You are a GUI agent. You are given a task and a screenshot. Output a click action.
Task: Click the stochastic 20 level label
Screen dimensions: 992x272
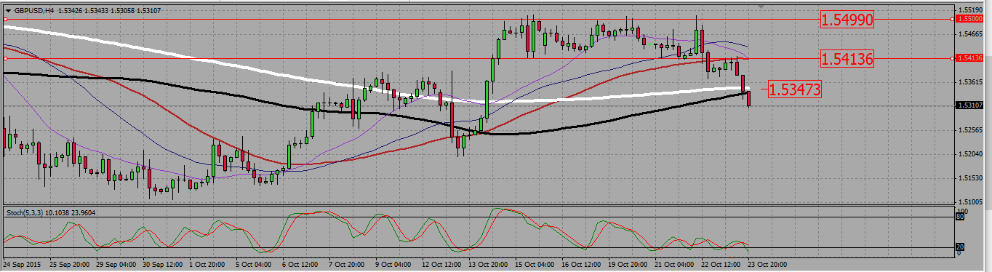pos(959,247)
